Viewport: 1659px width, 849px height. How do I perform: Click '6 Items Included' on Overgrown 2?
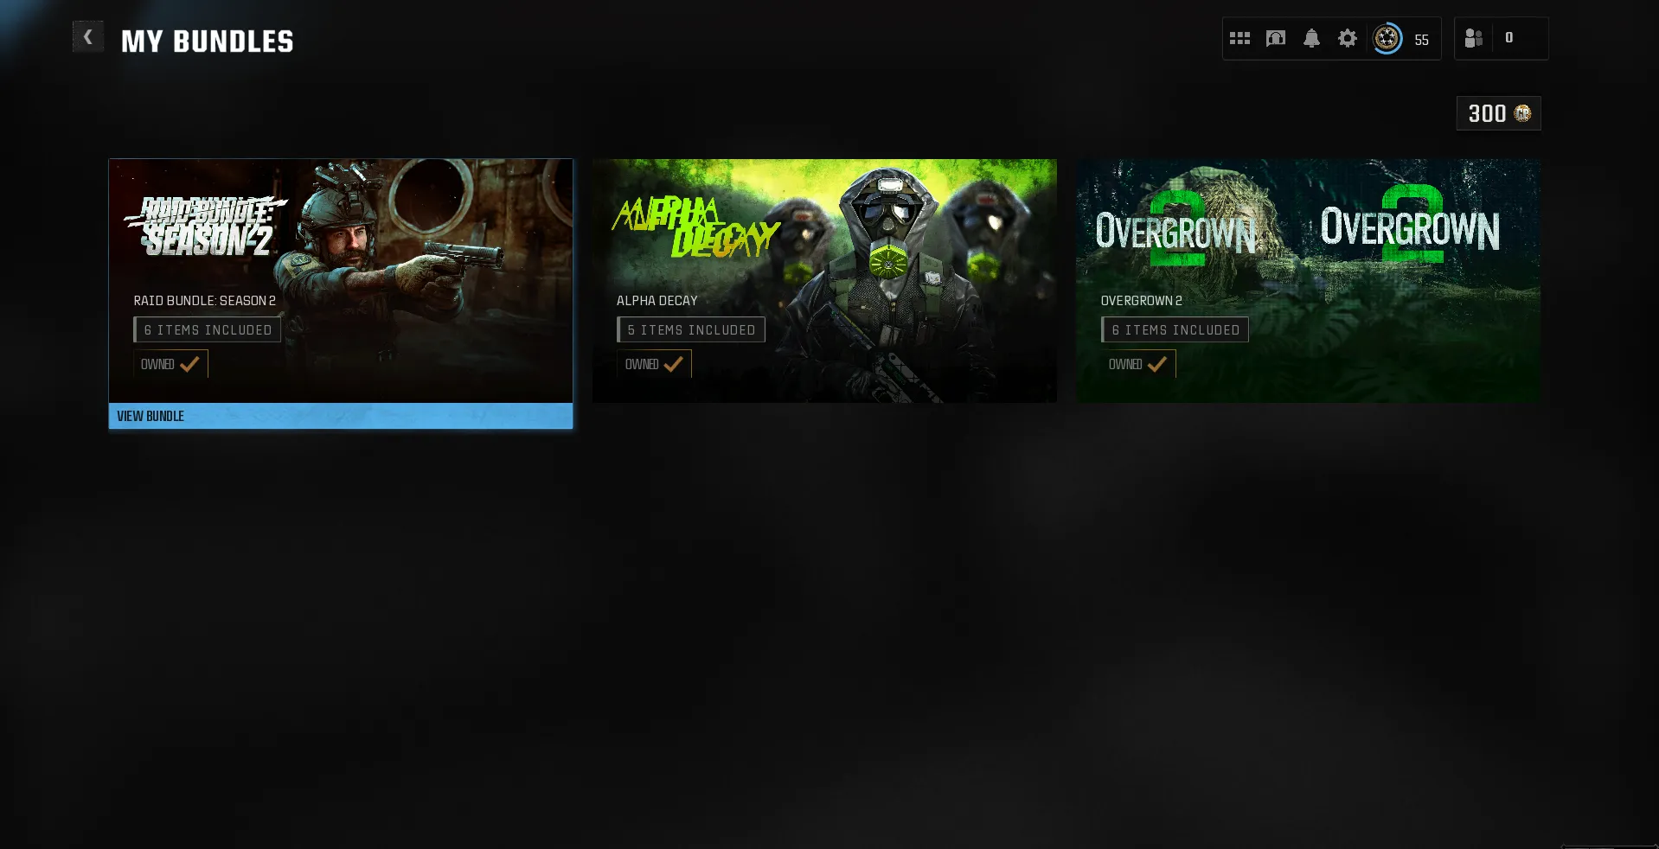click(1175, 329)
